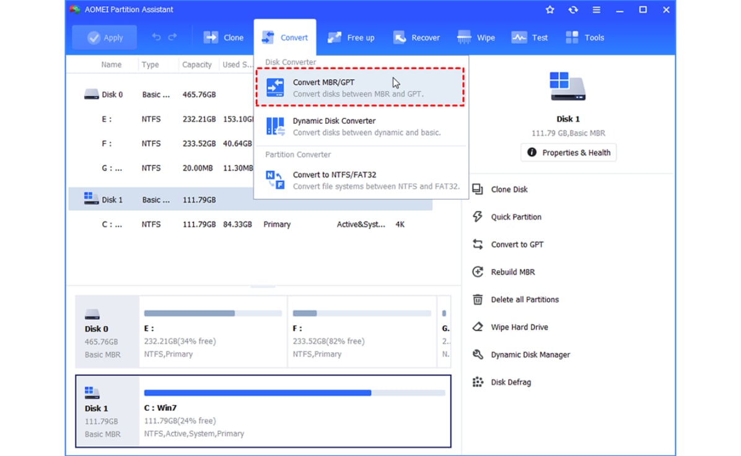Click Disk Defrag option
741x456 pixels.
tap(511, 382)
